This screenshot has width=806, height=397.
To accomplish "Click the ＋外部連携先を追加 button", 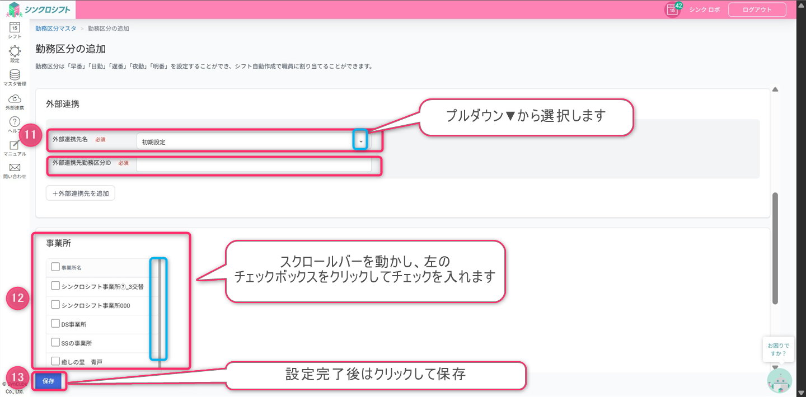I will 81,193.
